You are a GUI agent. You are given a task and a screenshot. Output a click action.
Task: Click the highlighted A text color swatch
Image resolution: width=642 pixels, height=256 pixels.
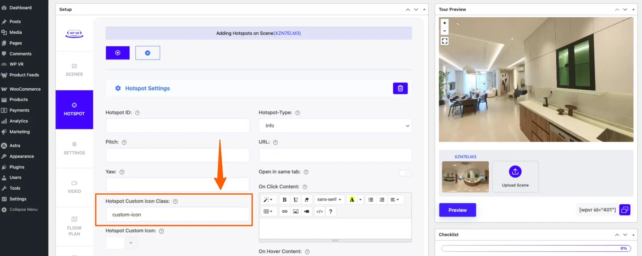(352, 200)
